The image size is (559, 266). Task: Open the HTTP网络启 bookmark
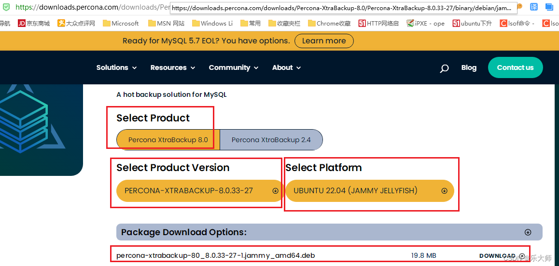click(378, 24)
